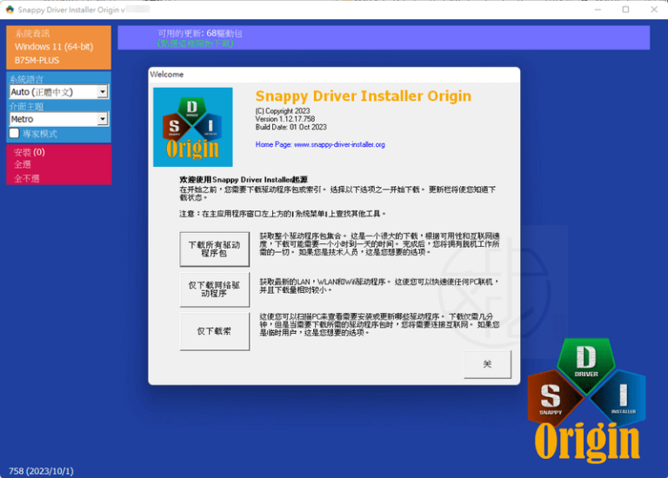The height and width of the screenshot is (478, 668).
Task: Open the 系統資訊 panel header
Action: (x=34, y=33)
